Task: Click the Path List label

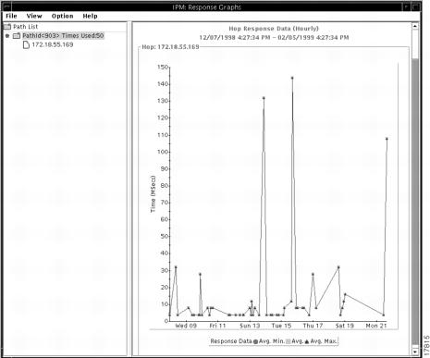Action: [26, 27]
